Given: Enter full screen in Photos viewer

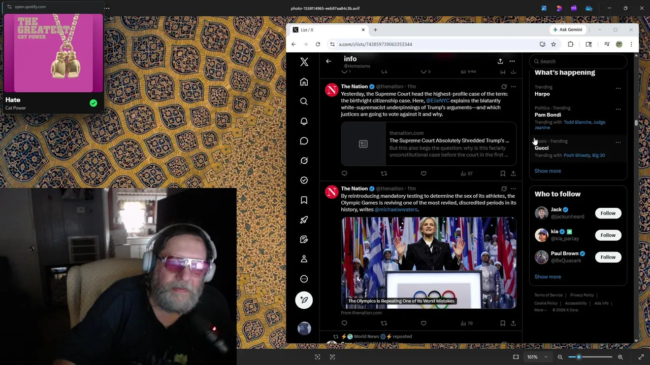Looking at the screenshot, I should tap(641, 357).
